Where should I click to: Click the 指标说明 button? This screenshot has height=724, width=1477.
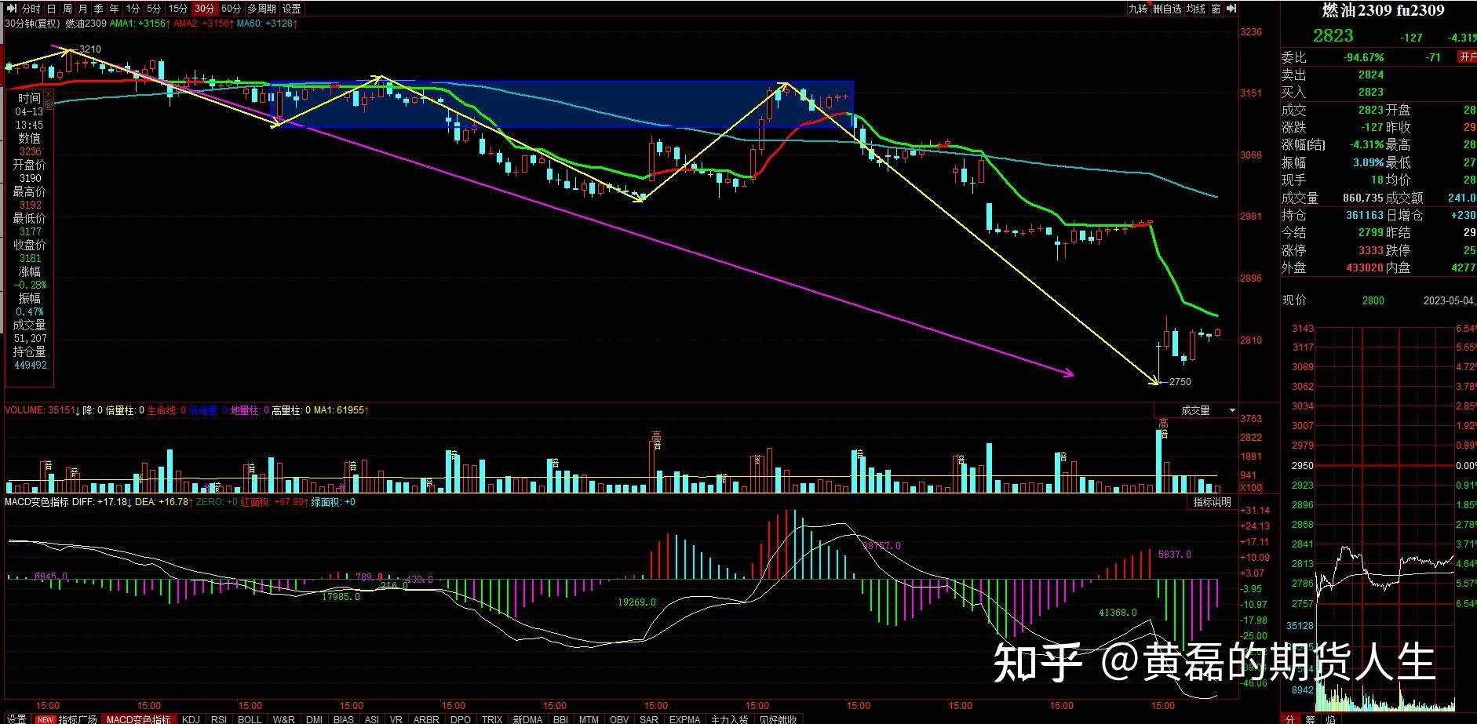pyautogui.click(x=1212, y=502)
